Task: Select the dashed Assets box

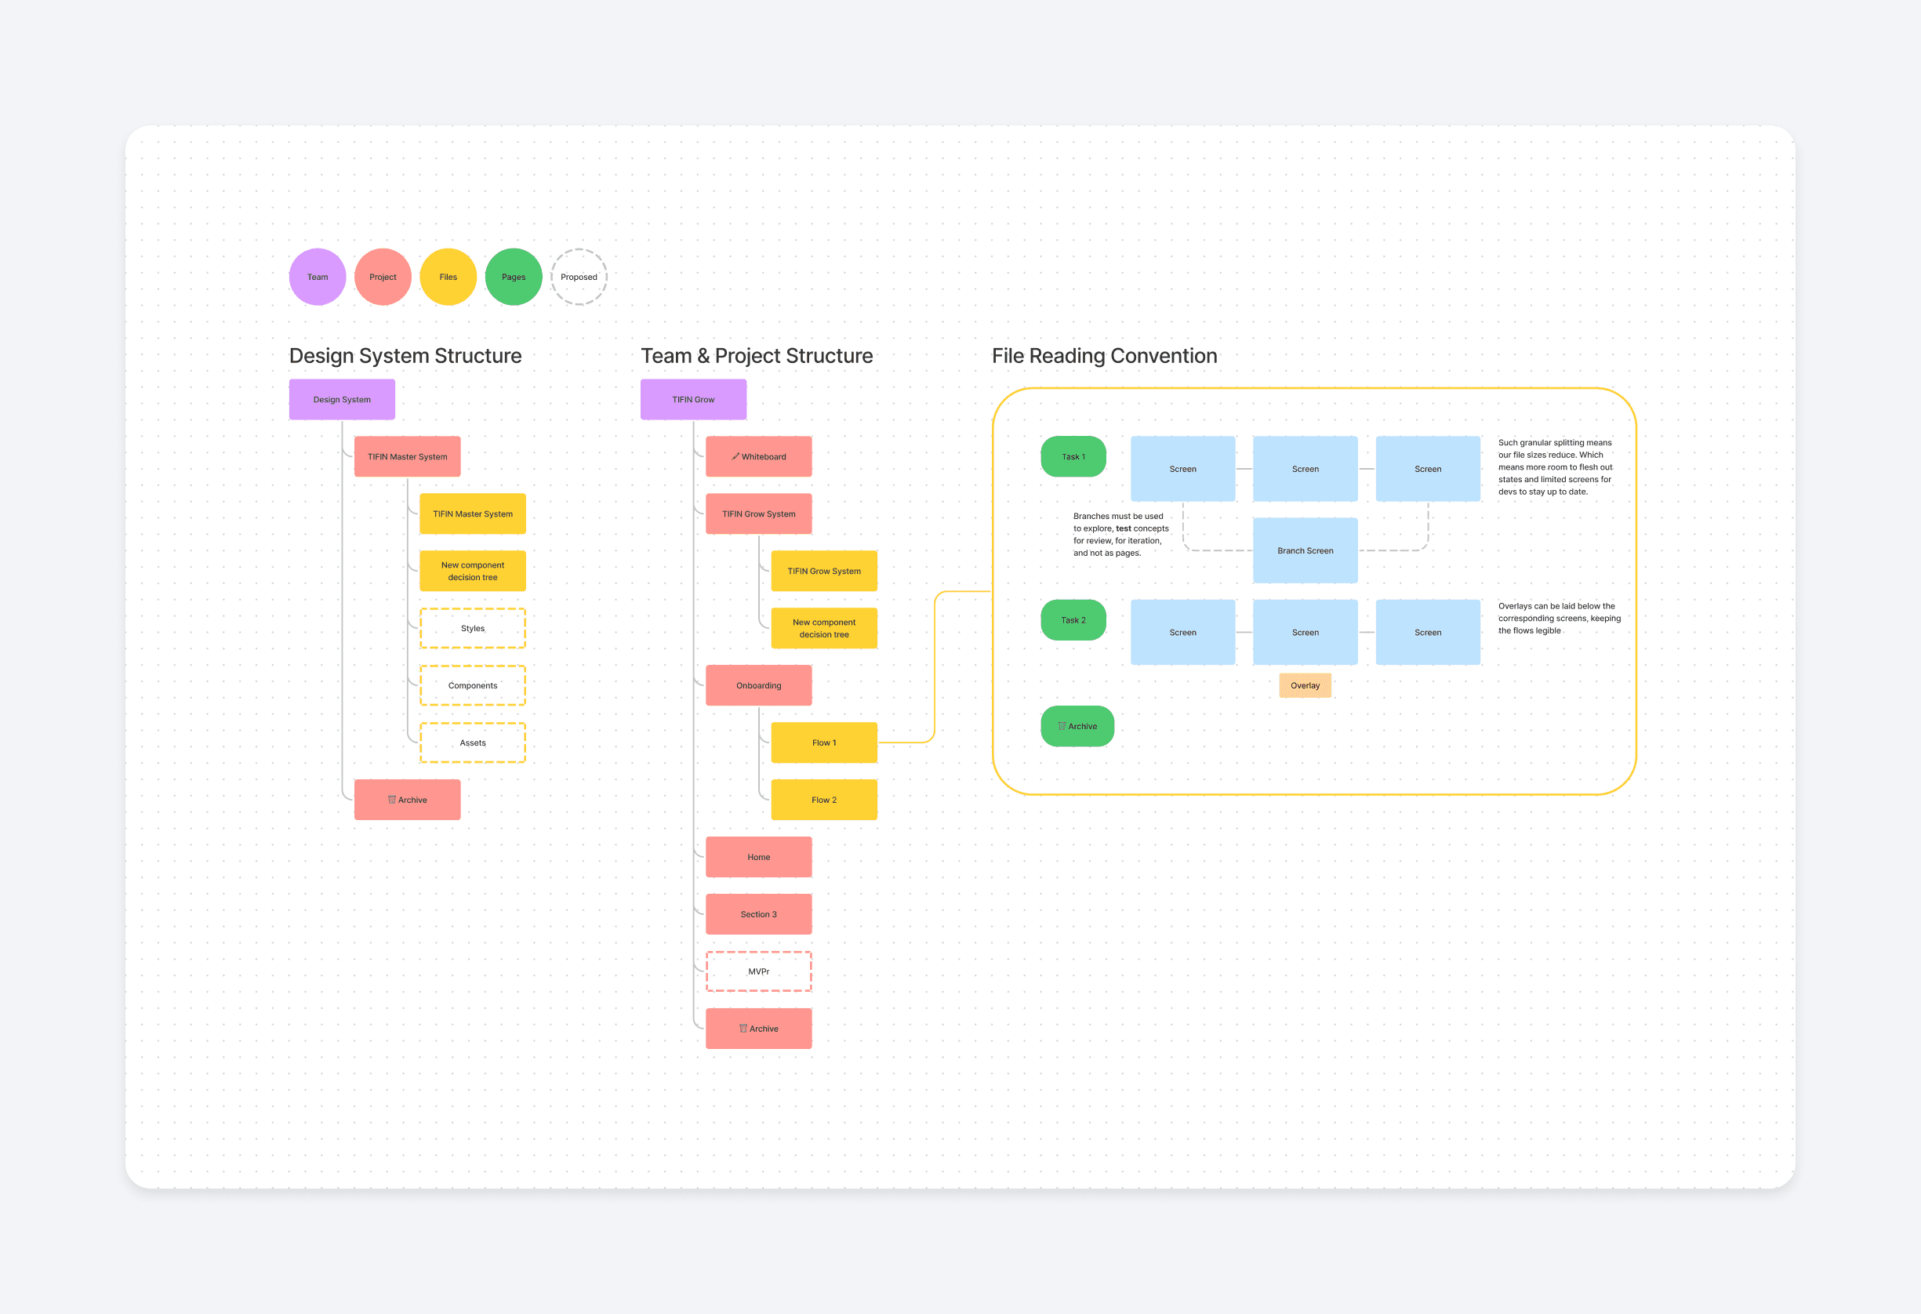Action: [x=472, y=742]
